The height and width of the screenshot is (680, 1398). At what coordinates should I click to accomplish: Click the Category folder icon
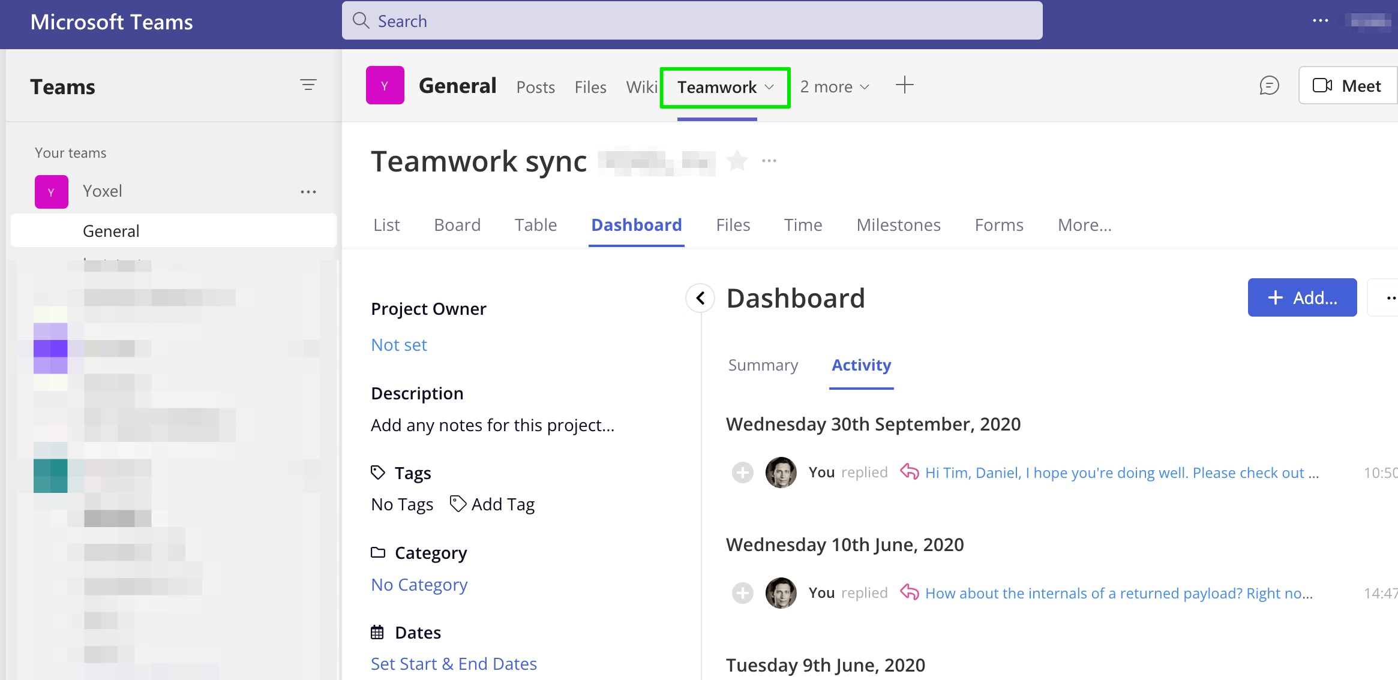point(377,552)
